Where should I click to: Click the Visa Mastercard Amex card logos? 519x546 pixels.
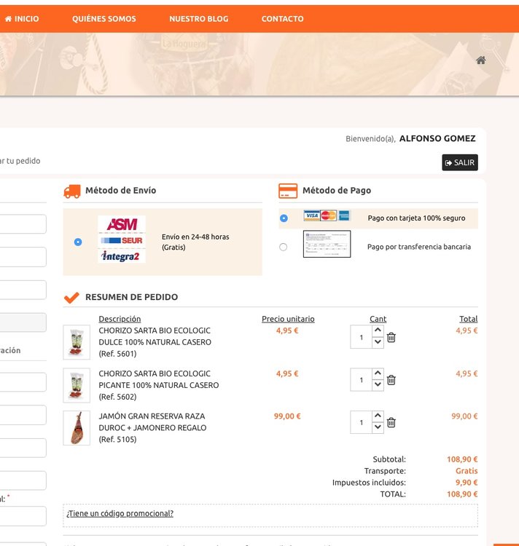327,215
